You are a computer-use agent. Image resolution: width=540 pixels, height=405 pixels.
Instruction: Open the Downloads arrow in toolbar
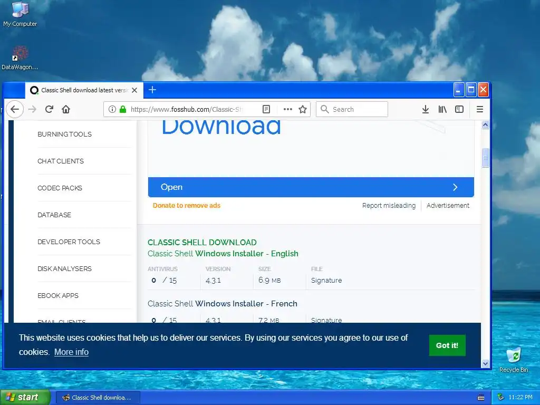click(x=426, y=109)
